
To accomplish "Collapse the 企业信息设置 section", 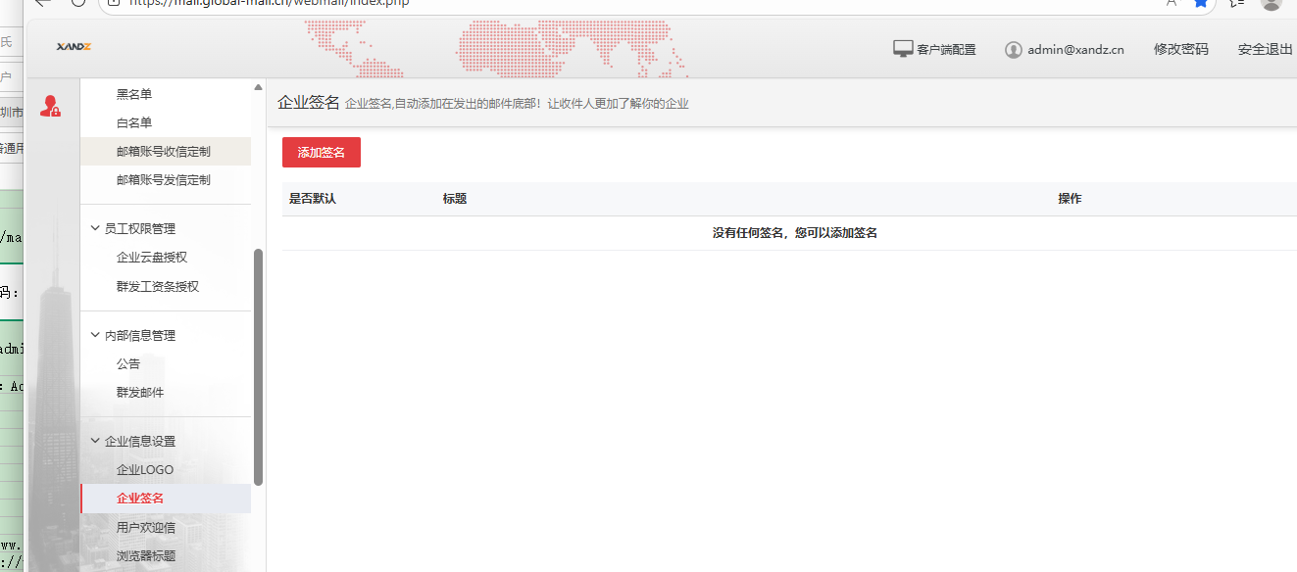I will pos(95,441).
